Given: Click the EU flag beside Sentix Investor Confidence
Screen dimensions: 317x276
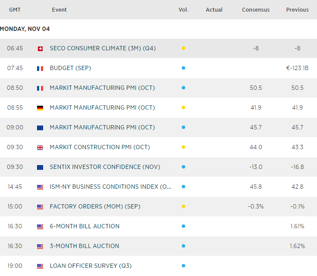Looking at the screenshot, I should pos(40,167).
